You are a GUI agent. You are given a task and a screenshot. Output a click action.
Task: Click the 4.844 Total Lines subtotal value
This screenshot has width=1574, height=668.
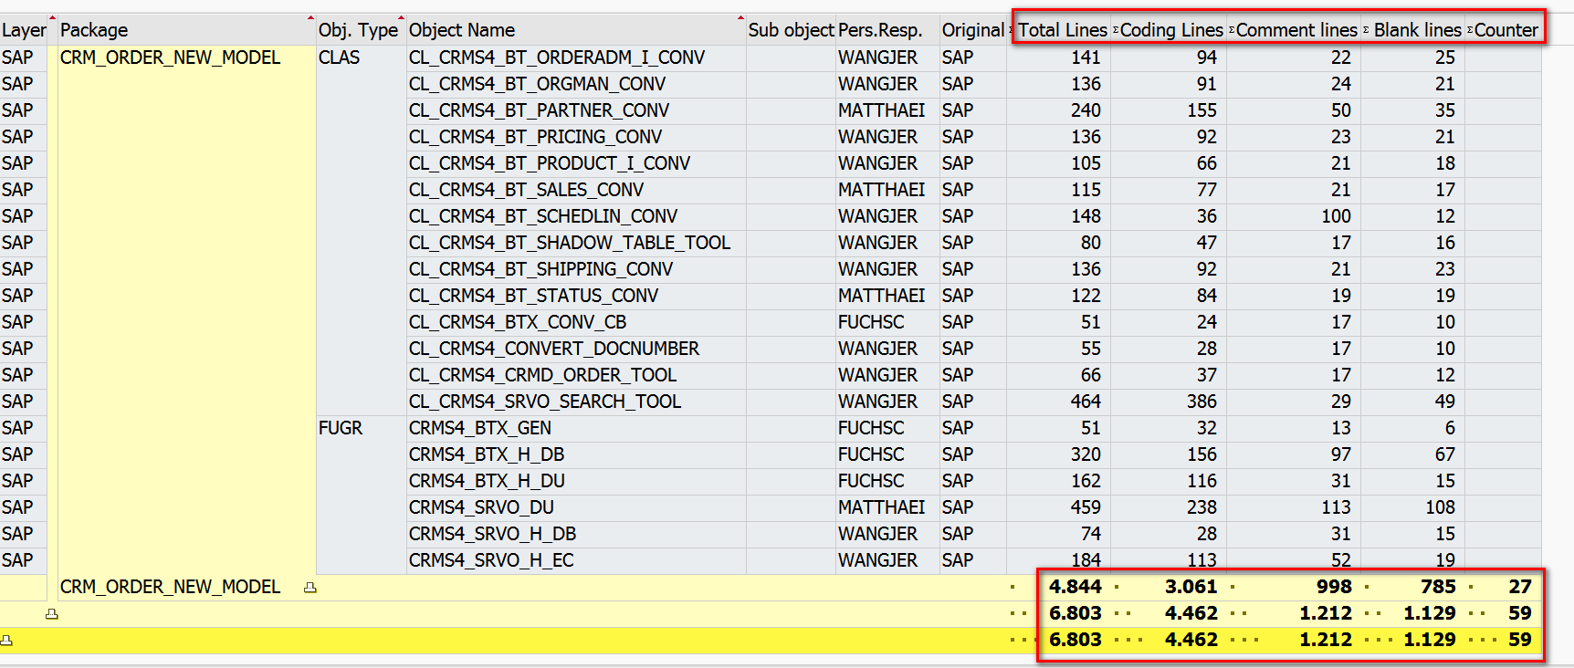click(x=1075, y=587)
